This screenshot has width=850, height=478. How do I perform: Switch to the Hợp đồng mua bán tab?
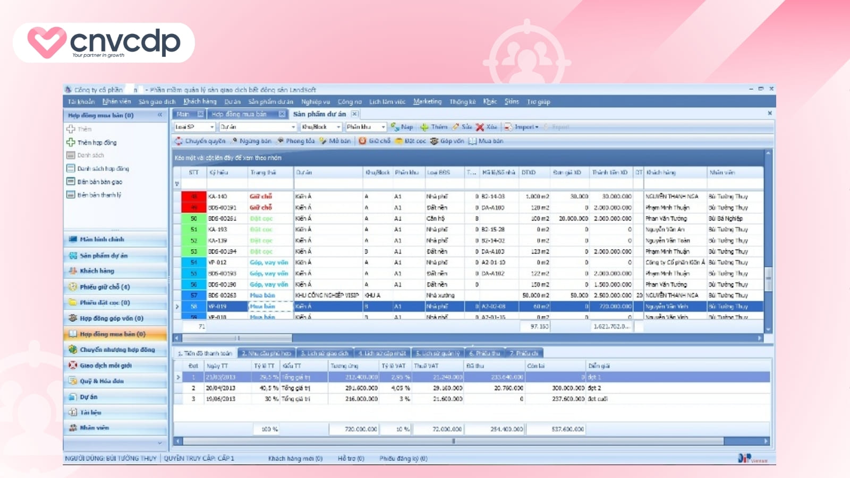coord(239,113)
